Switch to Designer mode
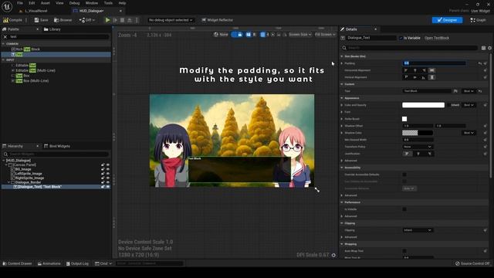The image size is (494, 278). point(447,20)
